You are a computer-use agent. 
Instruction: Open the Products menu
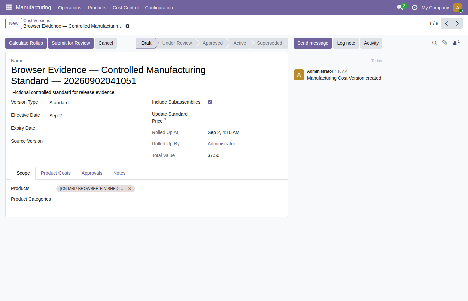click(97, 7)
